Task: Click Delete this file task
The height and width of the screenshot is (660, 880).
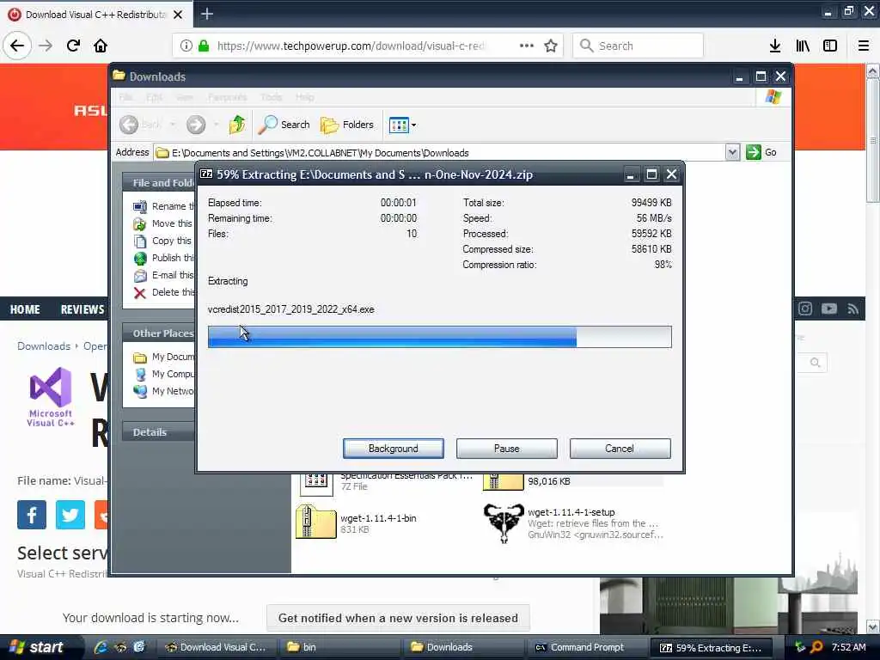Action: (x=163, y=292)
